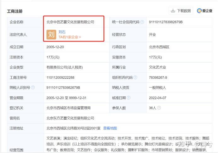218x153 pixels.
Task: Click help icon beside 核准日期
Action: tap(129, 98)
